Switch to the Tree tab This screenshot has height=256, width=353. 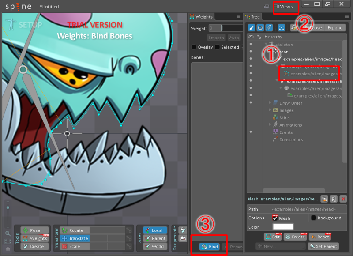252,17
